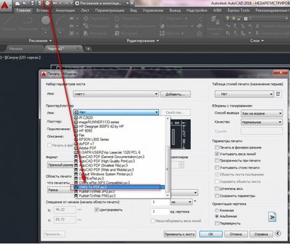Toggle Учитывать веса линий checkbox
The image size is (290, 244).
coord(216,154)
